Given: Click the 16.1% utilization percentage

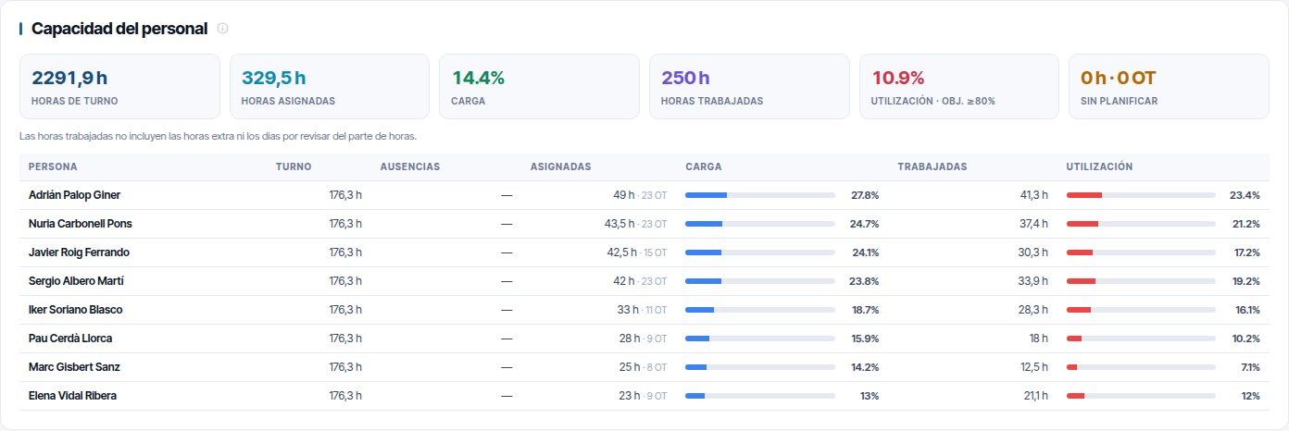Looking at the screenshot, I should 1247,310.
